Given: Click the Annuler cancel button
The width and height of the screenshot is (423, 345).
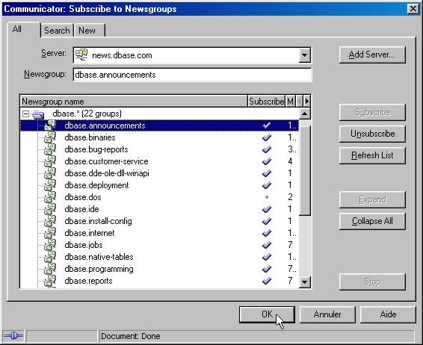Looking at the screenshot, I should click(327, 314).
